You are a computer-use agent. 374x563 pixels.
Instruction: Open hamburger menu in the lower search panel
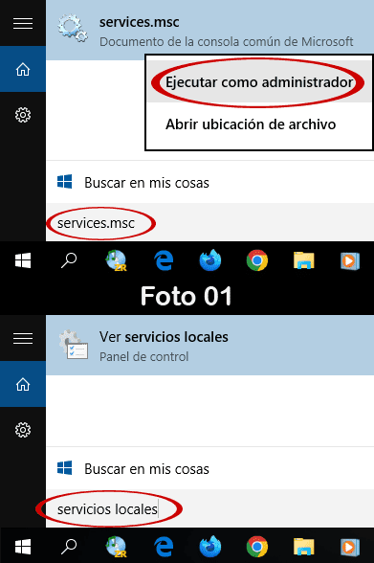23,338
